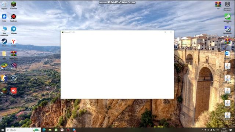Open File Explorer from the taskbar
This screenshot has height=132, width=235.
point(50,130)
